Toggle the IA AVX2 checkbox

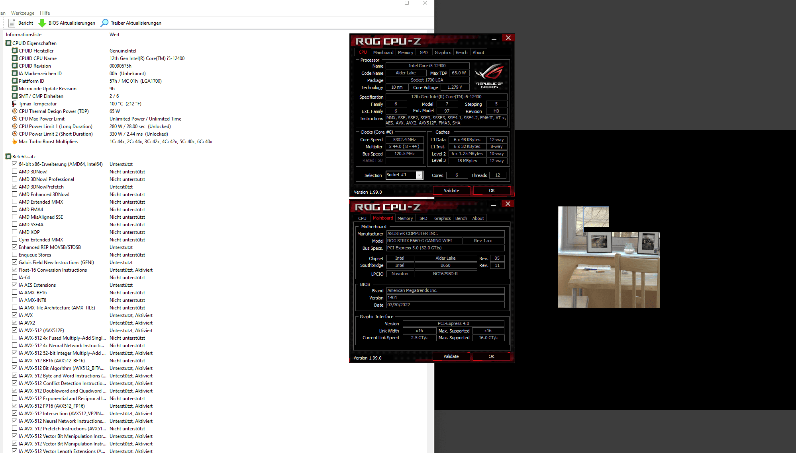(x=15, y=323)
